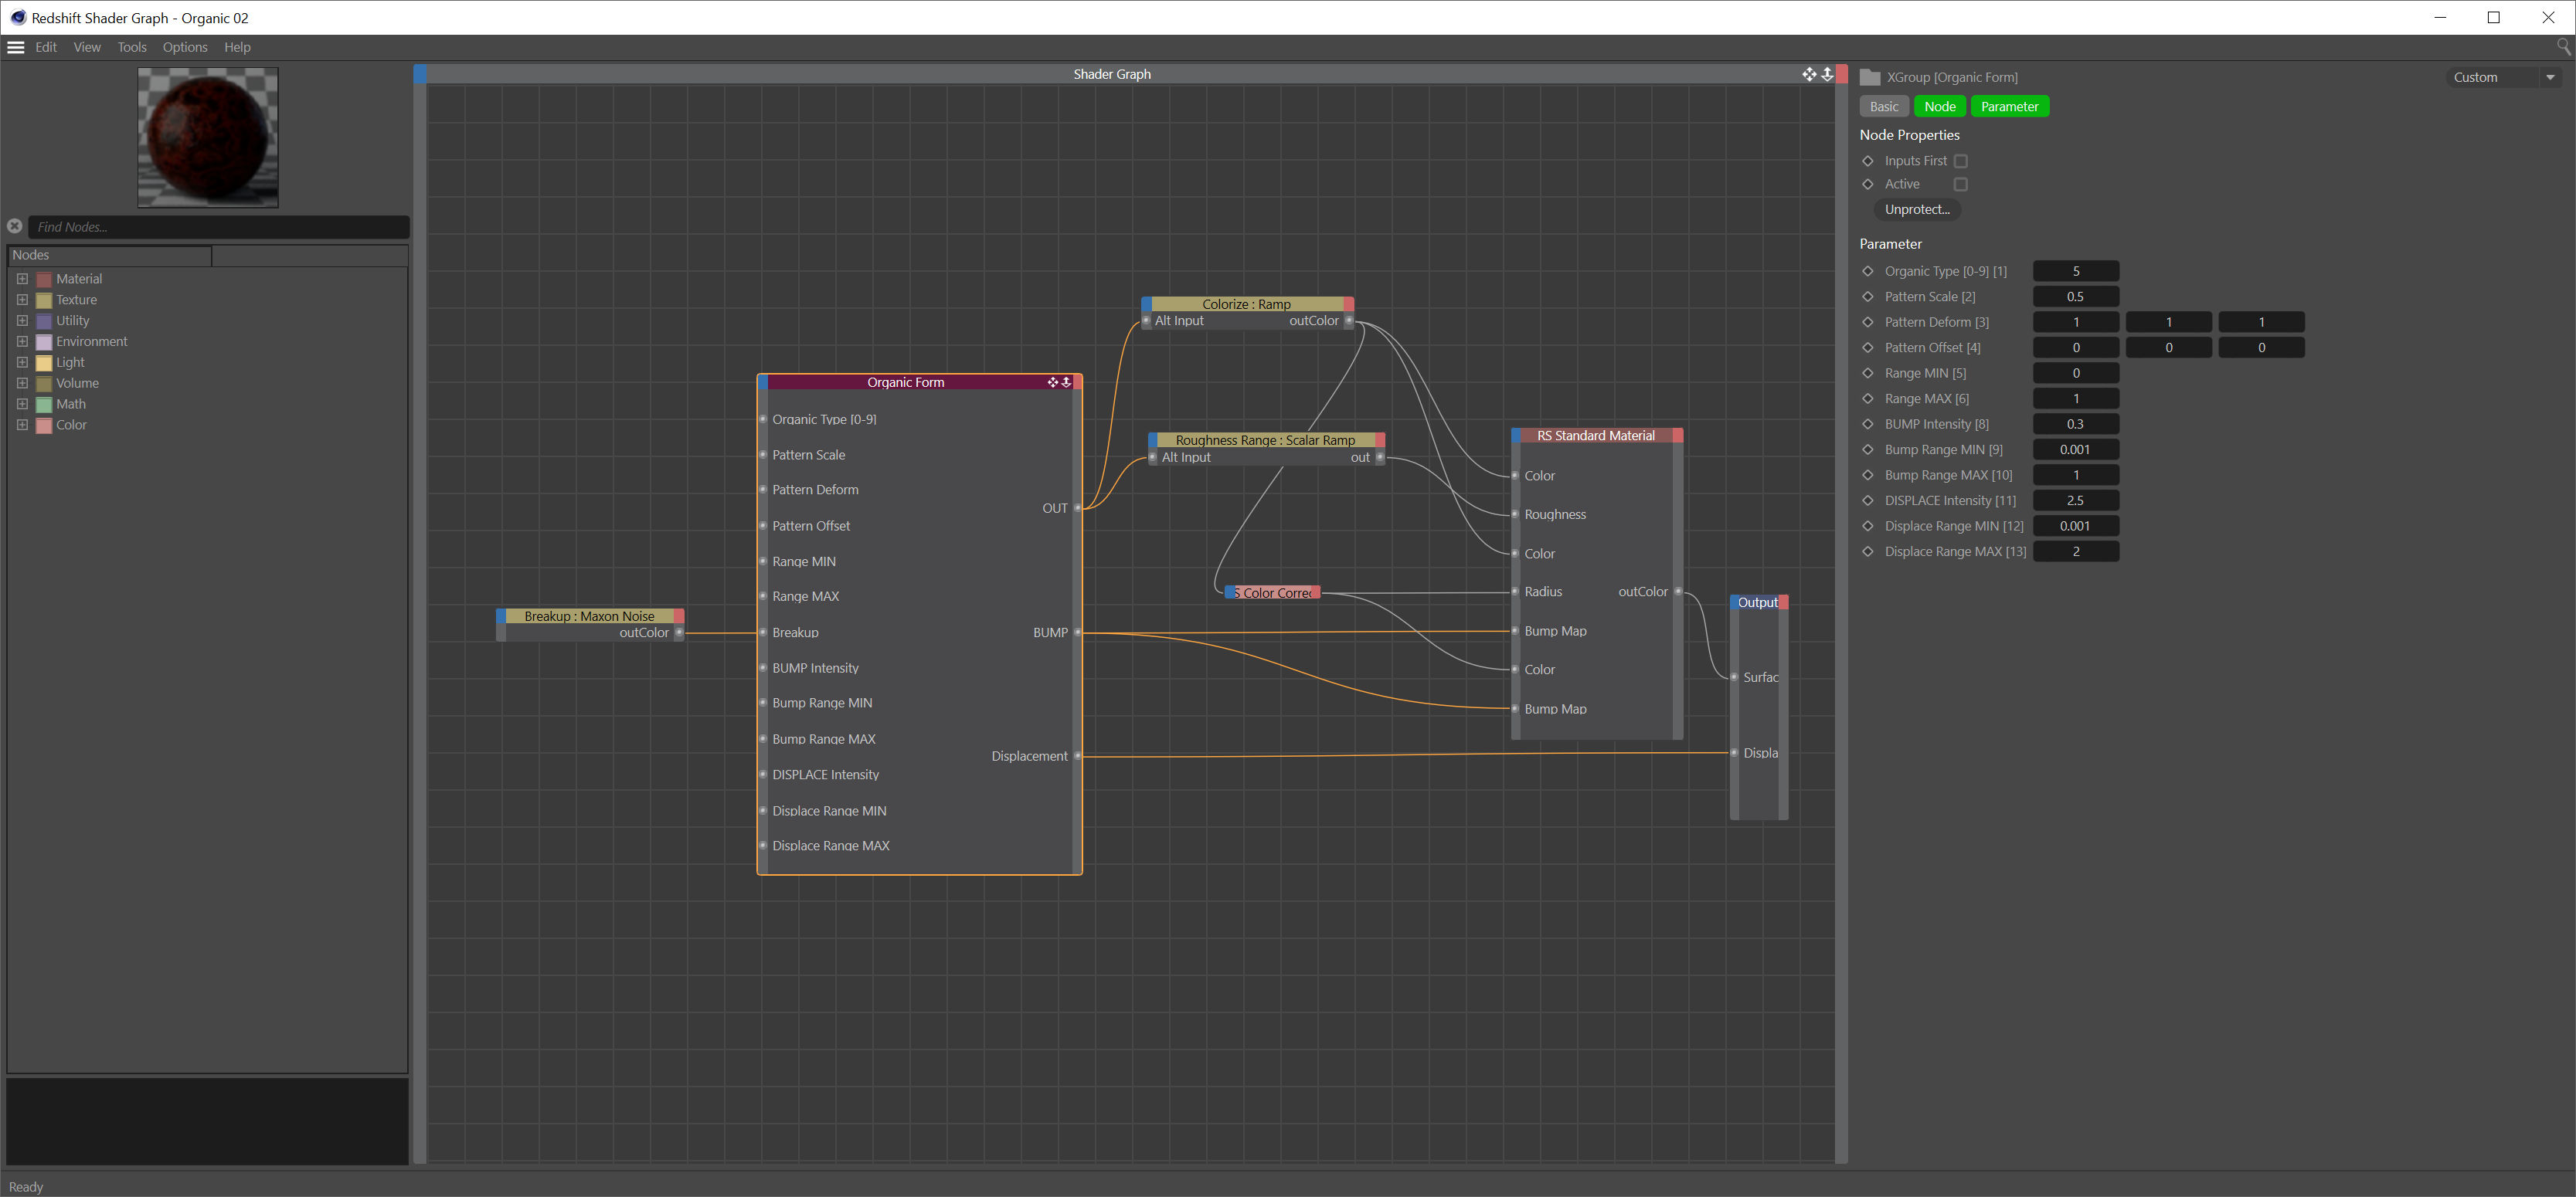This screenshot has height=1197, width=2576.
Task: Click the XGroup folder icon
Action: coord(1869,78)
